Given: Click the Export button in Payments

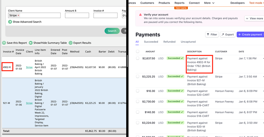Looking at the screenshot, I should click(227, 34).
